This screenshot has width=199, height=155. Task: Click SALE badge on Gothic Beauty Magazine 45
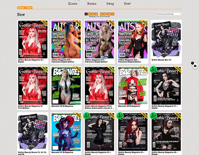[120, 116]
